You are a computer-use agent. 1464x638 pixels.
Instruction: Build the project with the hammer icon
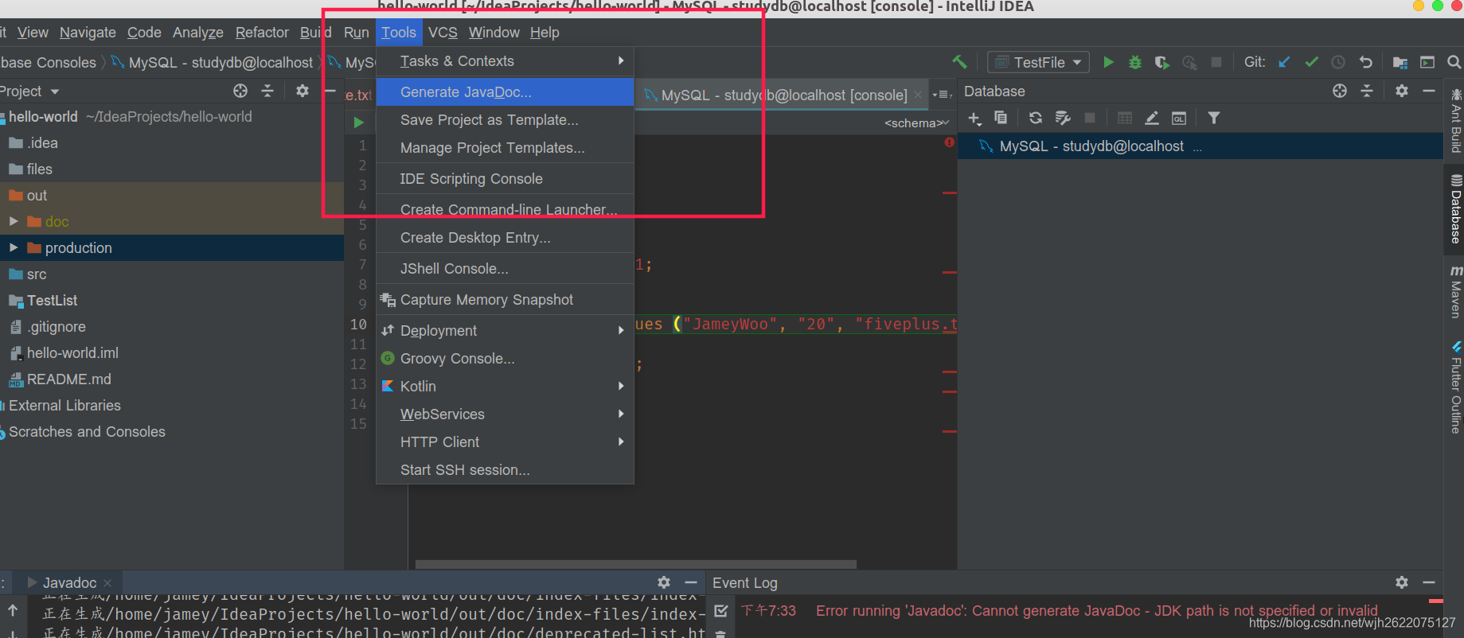pos(959,62)
